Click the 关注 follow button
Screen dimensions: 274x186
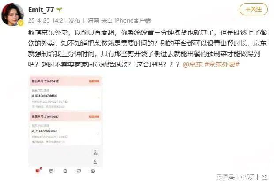click(x=253, y=9)
